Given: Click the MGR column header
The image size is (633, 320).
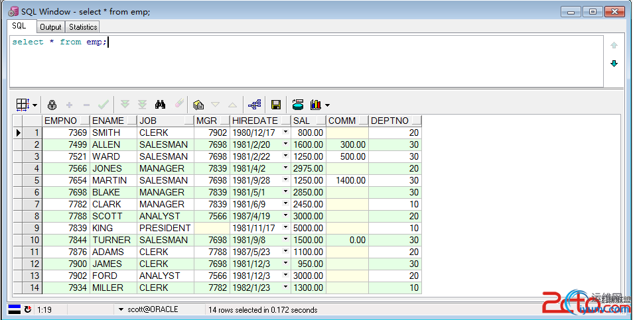Looking at the screenshot, I should tap(212, 121).
